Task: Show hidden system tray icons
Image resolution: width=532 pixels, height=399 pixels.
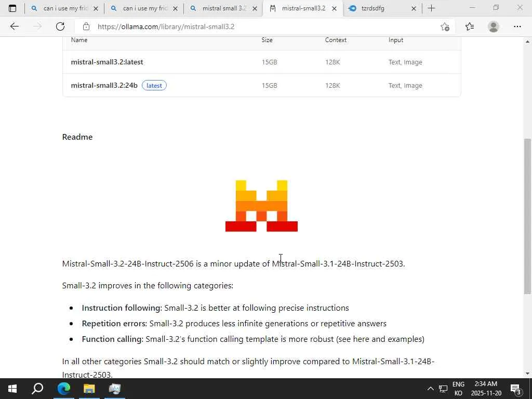Action: point(430,389)
